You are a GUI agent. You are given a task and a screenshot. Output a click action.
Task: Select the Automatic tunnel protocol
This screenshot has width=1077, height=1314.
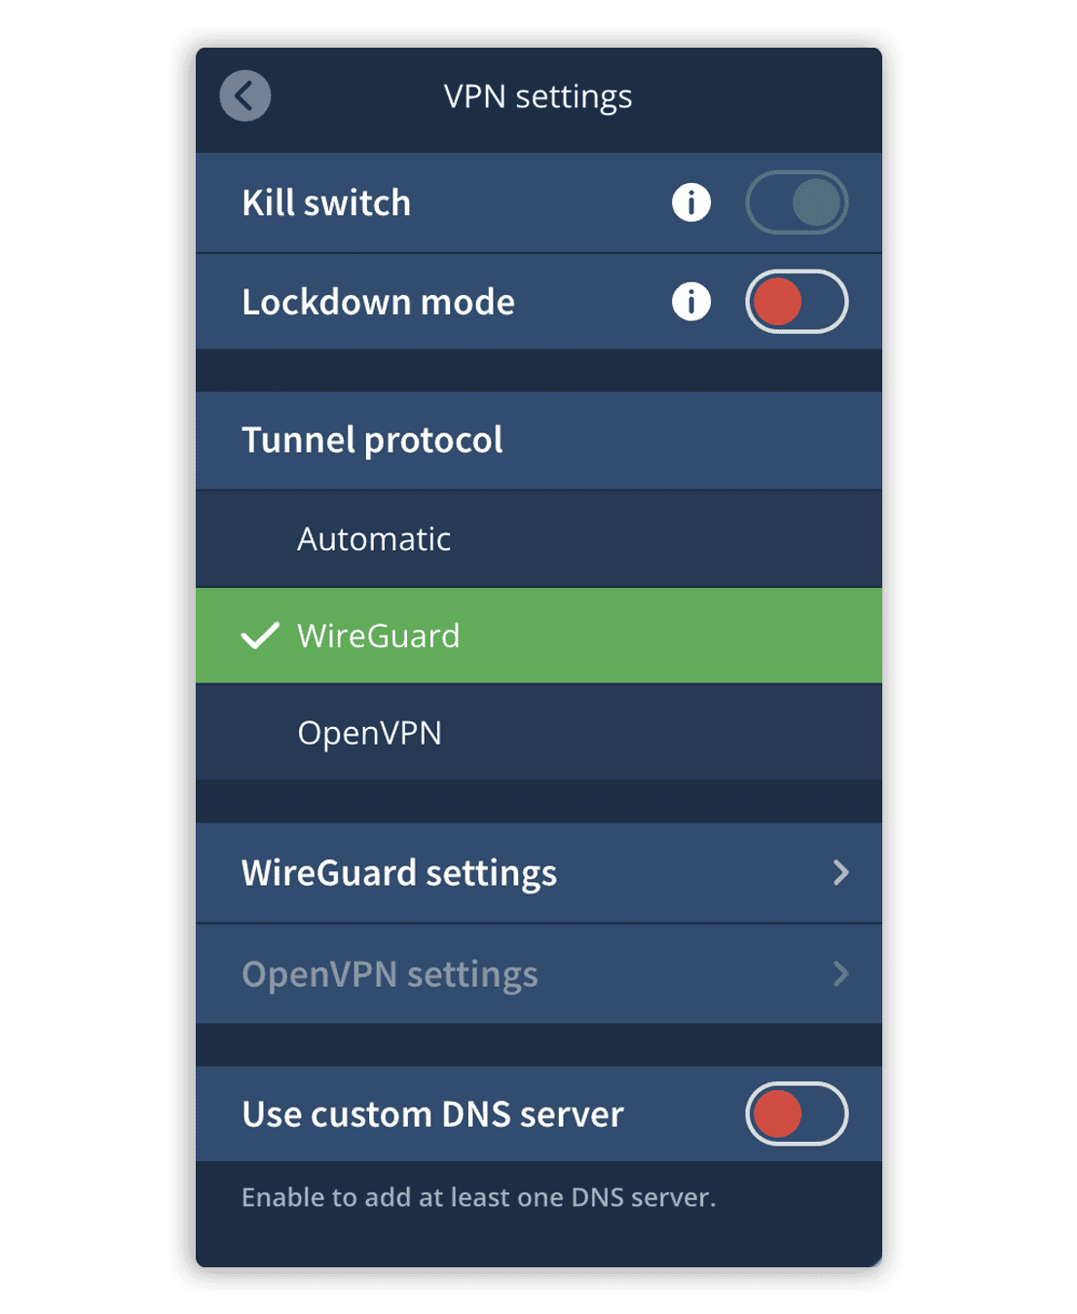[x=538, y=538]
